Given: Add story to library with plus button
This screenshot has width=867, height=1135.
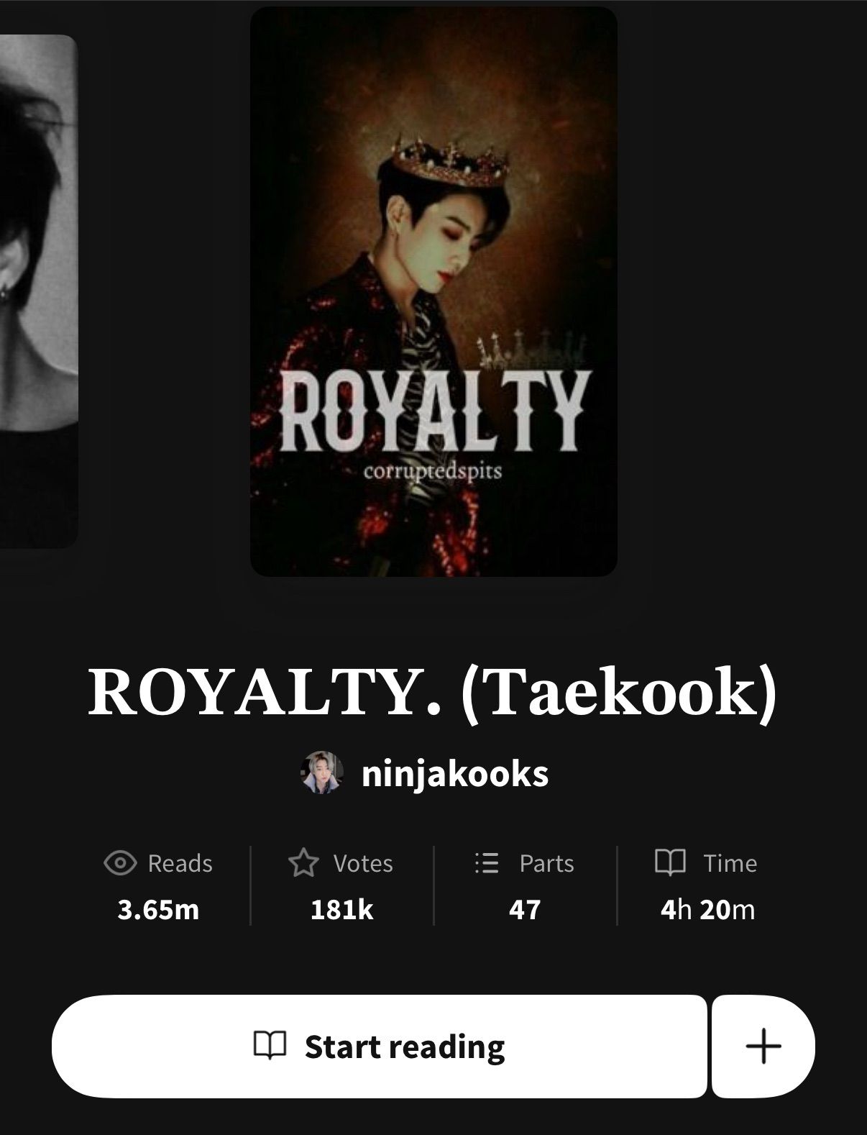Looking at the screenshot, I should tap(763, 1046).
